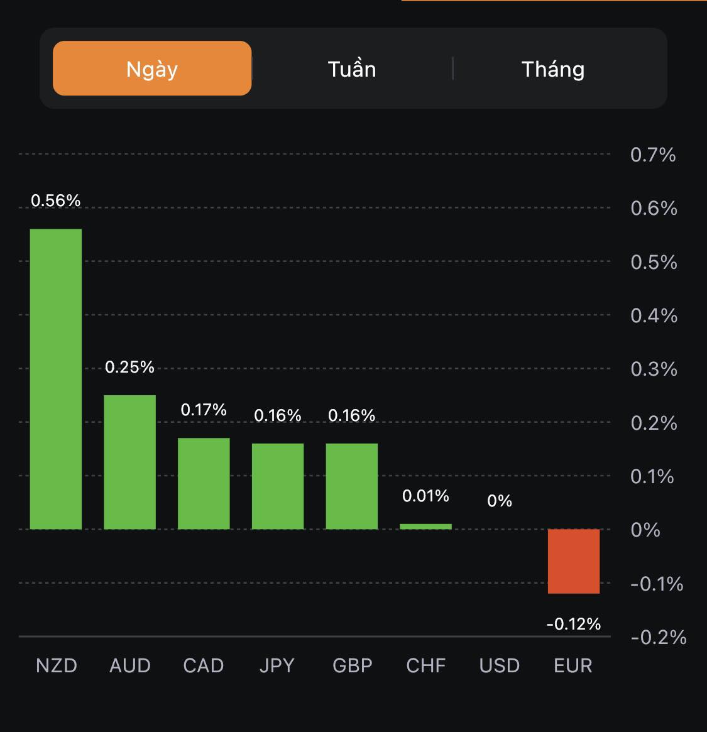Select the CHF currency label
Screen dimensions: 707x732
pos(426,665)
